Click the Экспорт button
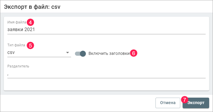Viewport: 213px width, 112px height. 196,103
